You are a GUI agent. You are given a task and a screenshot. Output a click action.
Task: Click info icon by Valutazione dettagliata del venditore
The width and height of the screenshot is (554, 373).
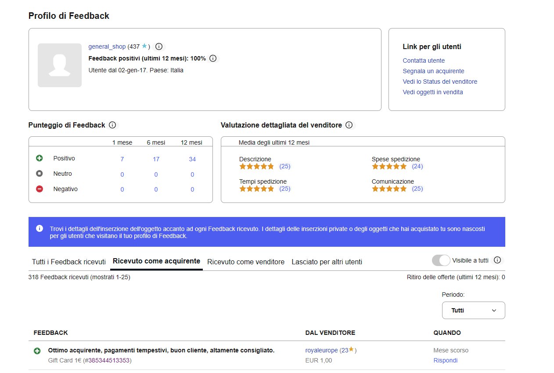pos(349,125)
